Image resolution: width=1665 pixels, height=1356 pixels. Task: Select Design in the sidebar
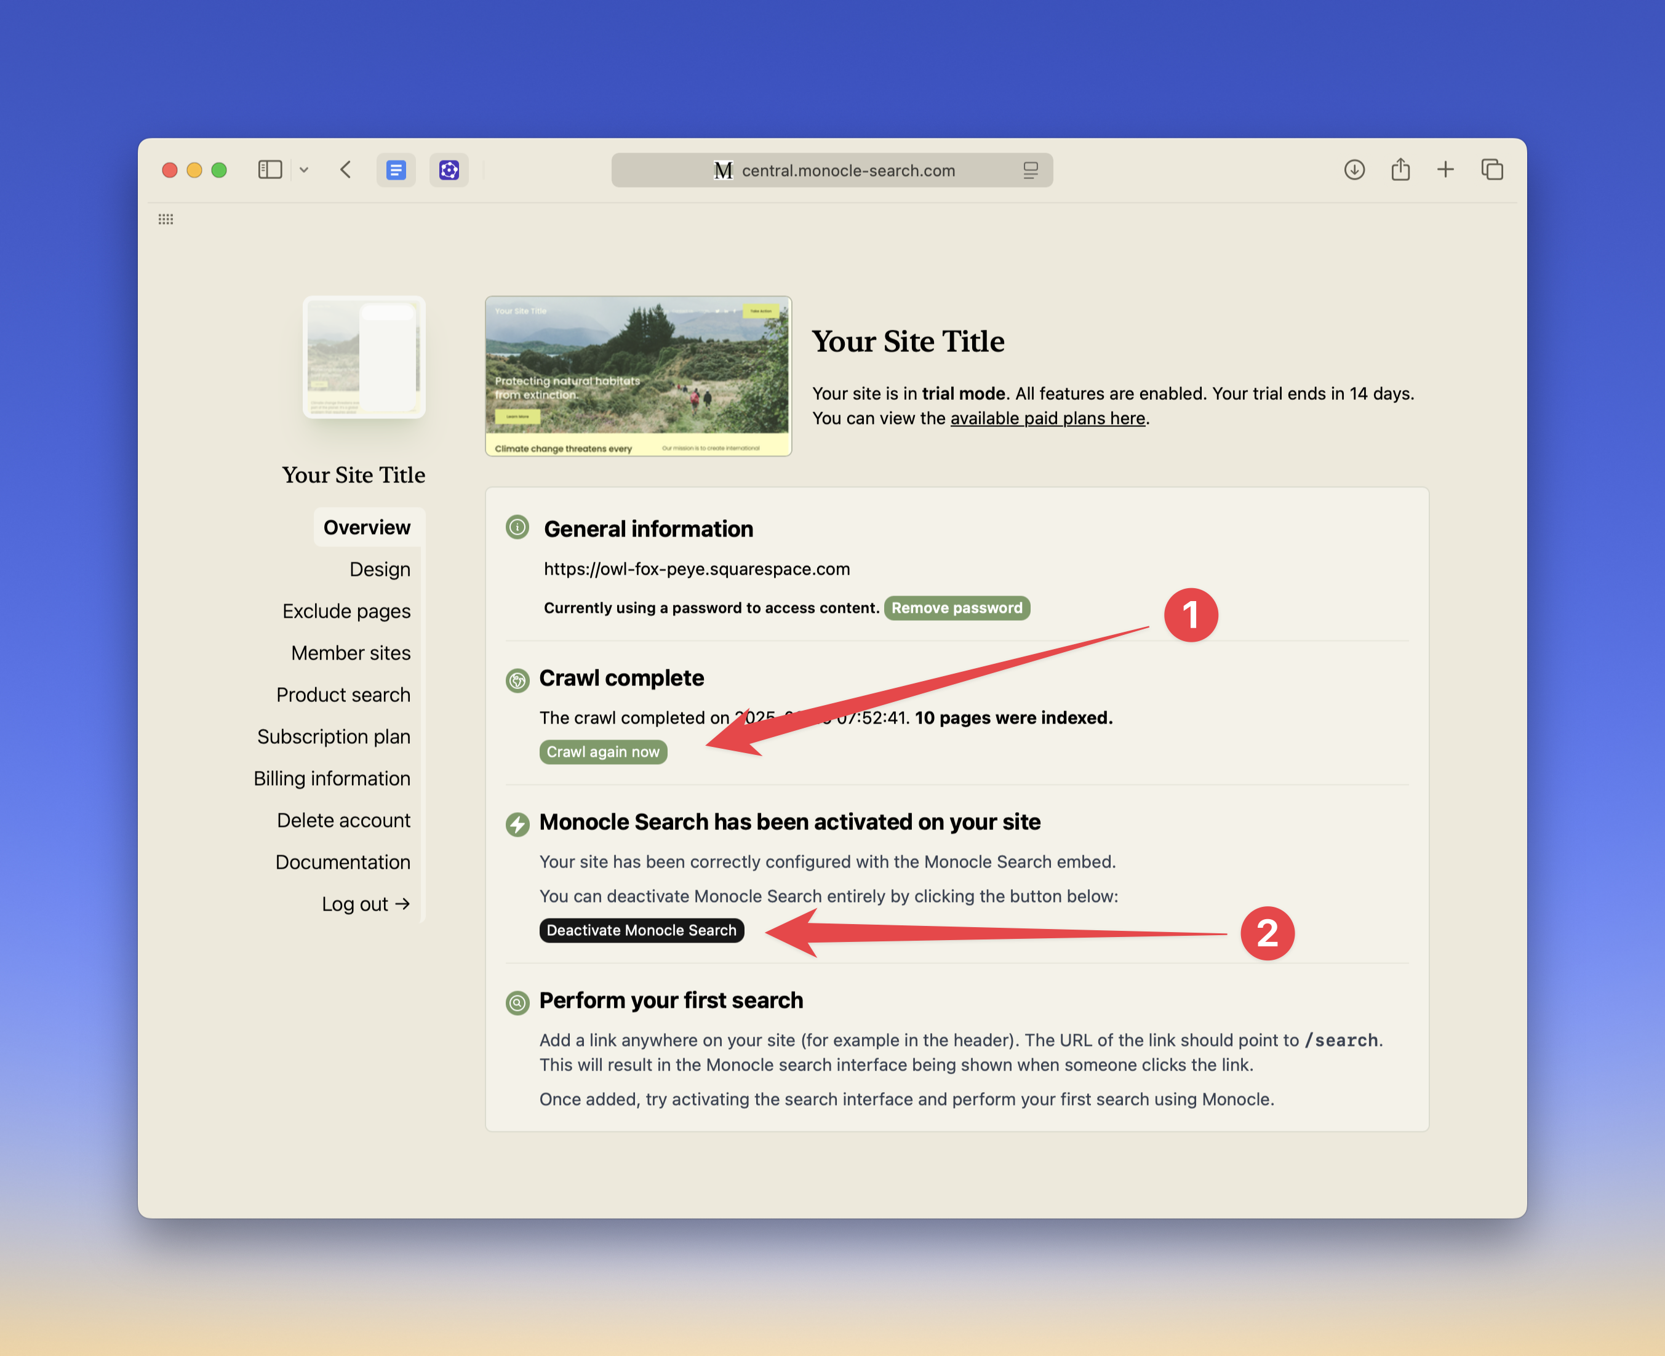(x=380, y=568)
